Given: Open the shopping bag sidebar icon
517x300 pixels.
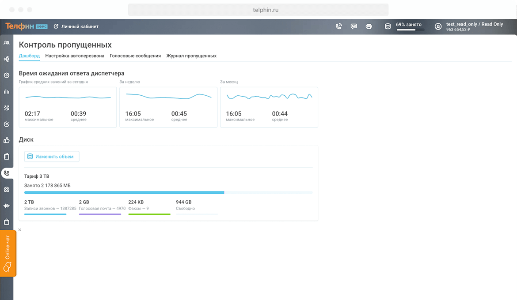Looking at the screenshot, I should [x=7, y=222].
